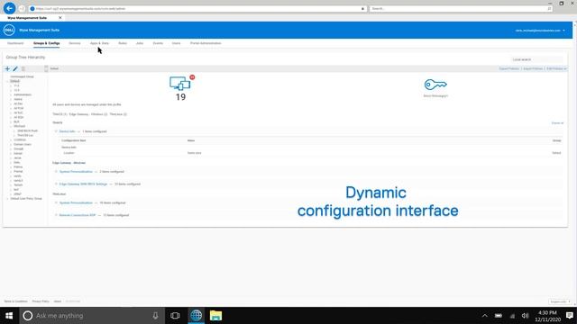Expand Edge Gateway WIN IBCS Settings section
Screen dimensions: 577x324
[x=56, y=184]
